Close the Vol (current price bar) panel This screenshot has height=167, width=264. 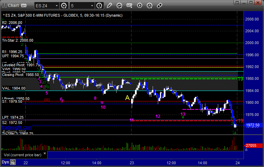coord(45,153)
